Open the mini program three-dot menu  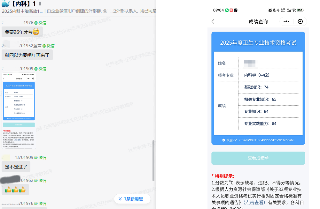pos(286,22)
